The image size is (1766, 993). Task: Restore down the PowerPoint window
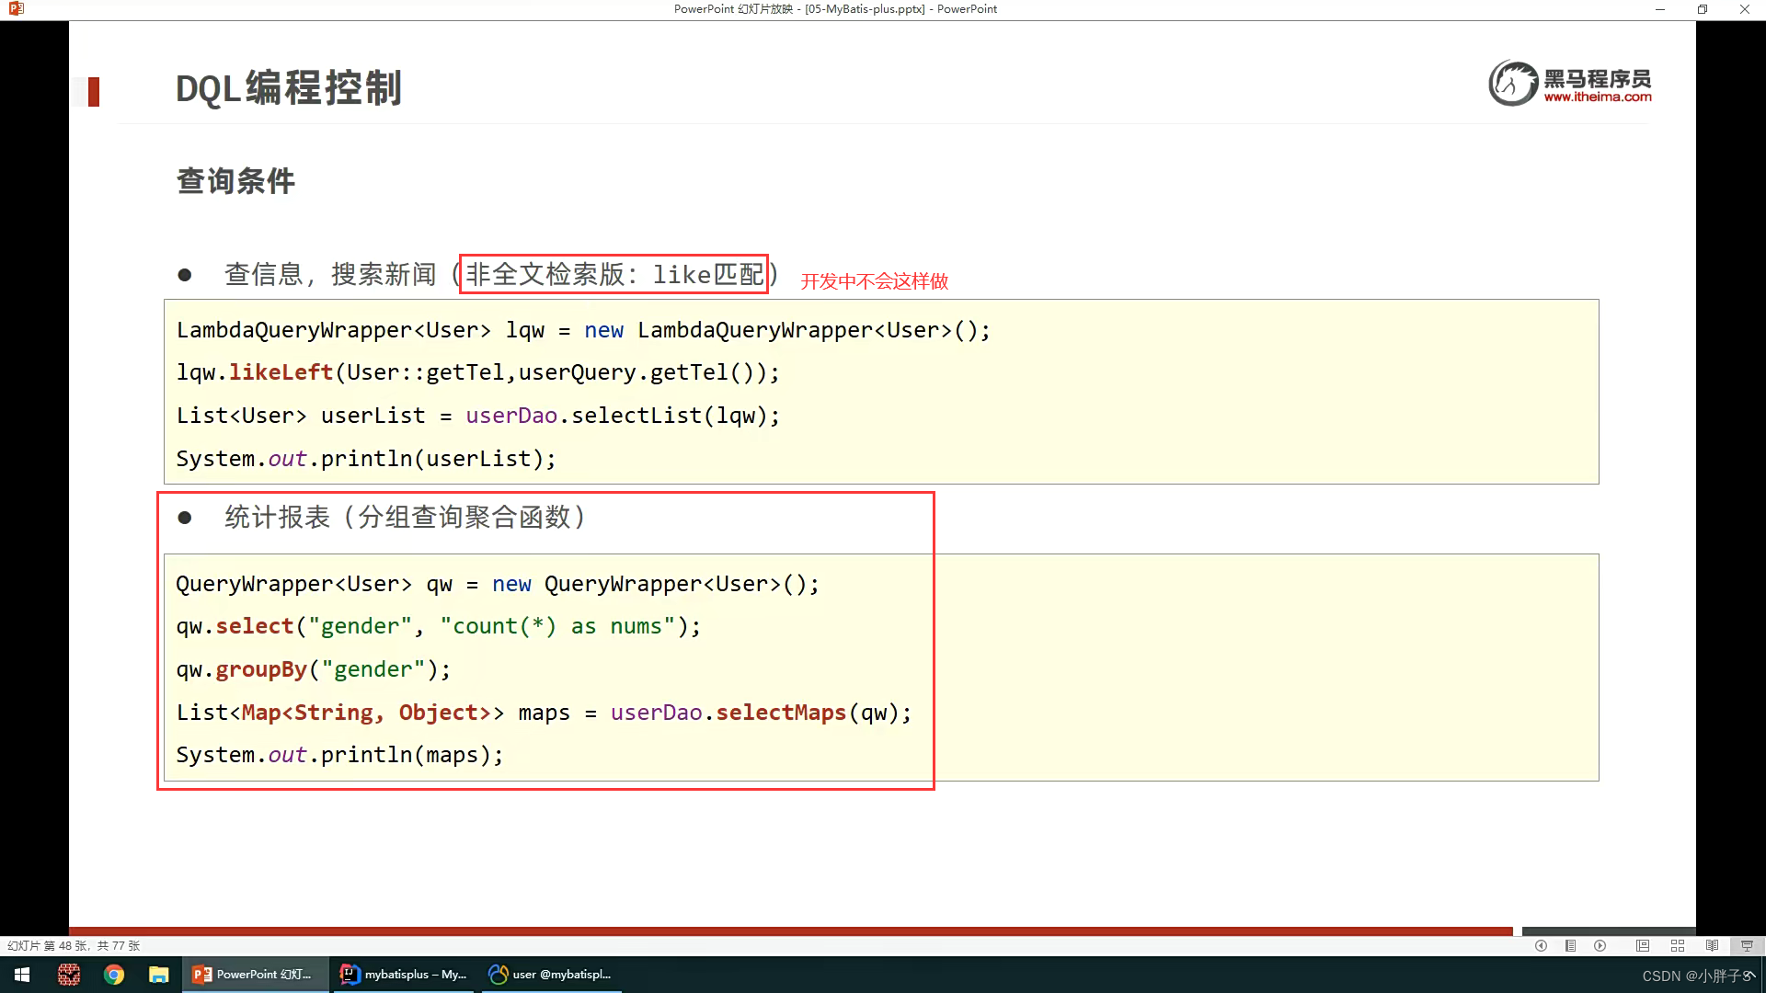click(x=1703, y=9)
